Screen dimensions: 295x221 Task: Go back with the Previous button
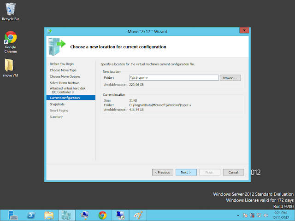point(163,172)
